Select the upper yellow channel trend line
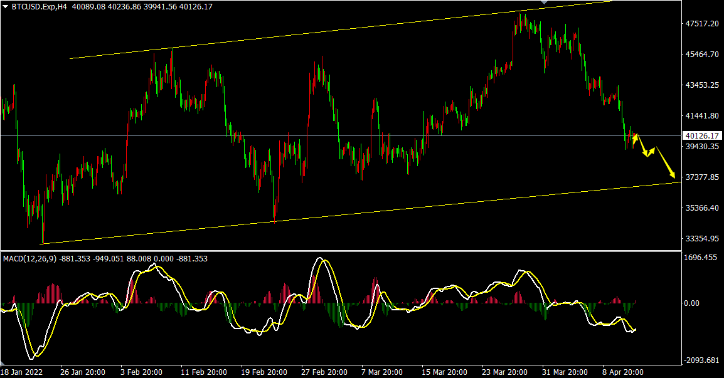The image size is (724, 378). pos(314,33)
